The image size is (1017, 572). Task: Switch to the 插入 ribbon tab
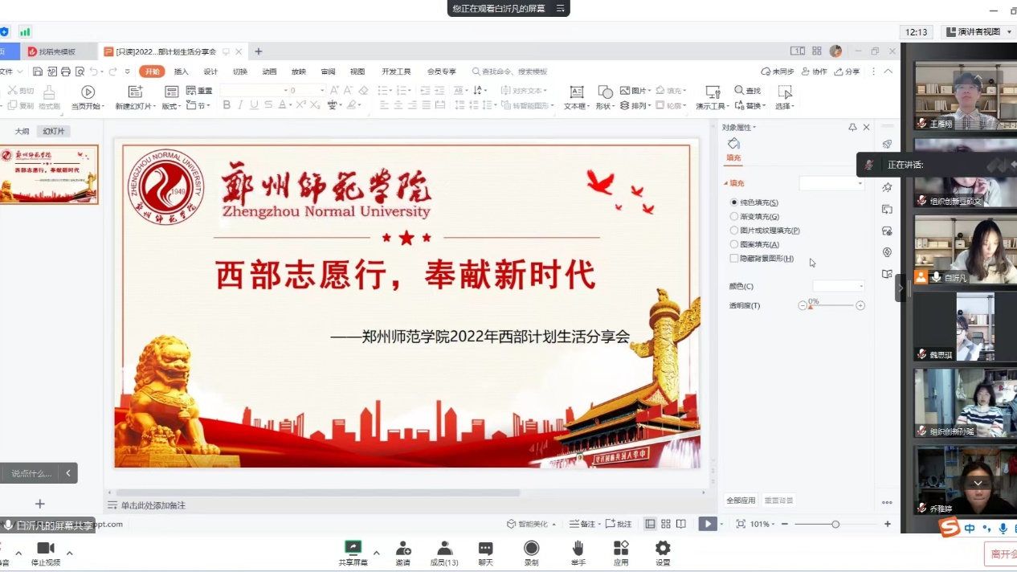coord(182,71)
